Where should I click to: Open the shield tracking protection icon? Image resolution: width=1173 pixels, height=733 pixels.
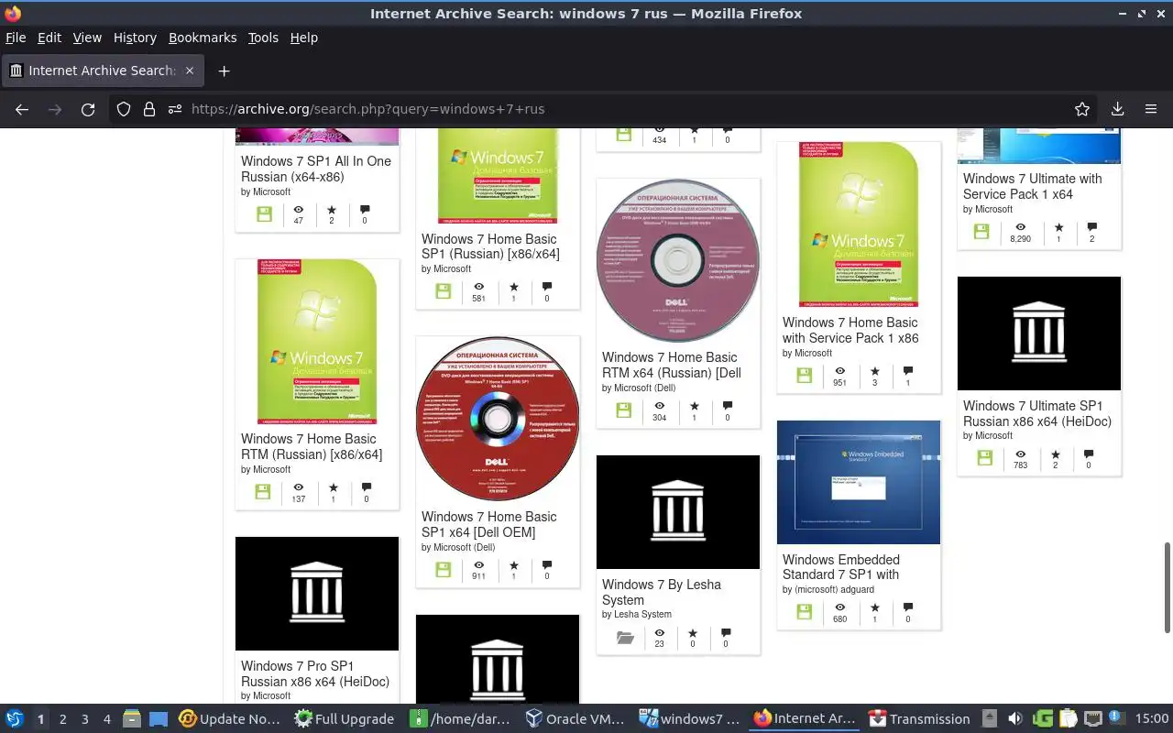click(124, 109)
